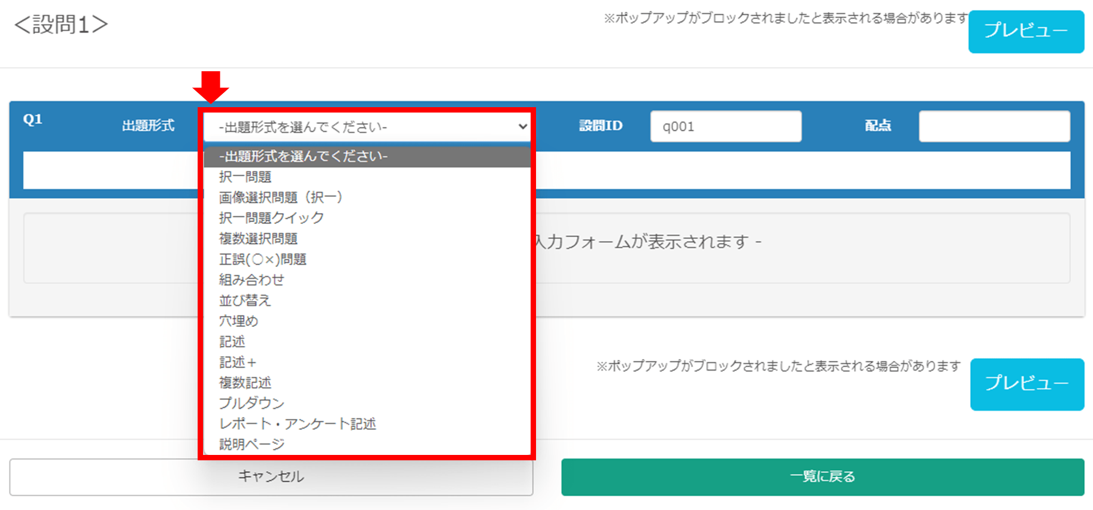Focus the 配点 input field
The height and width of the screenshot is (510, 1093).
[994, 126]
